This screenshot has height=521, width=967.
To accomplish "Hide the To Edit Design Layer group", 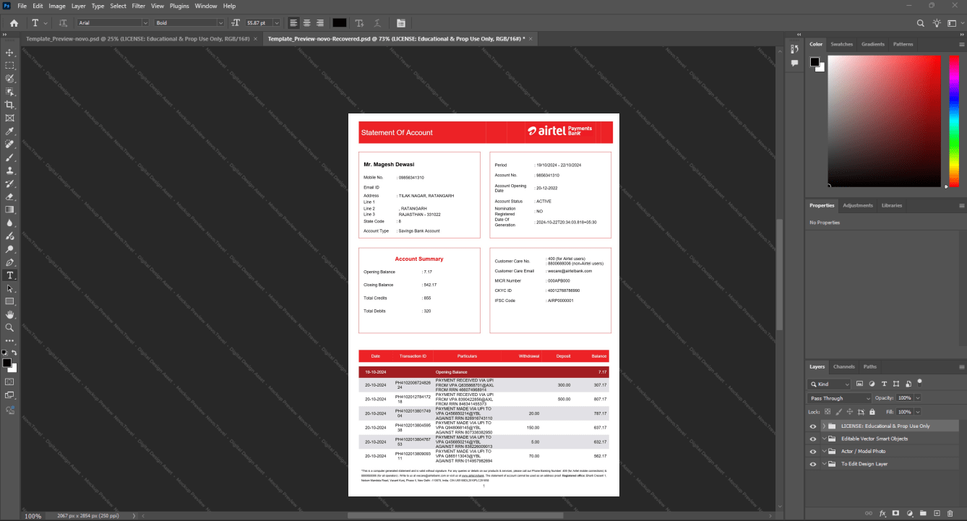I will click(813, 464).
